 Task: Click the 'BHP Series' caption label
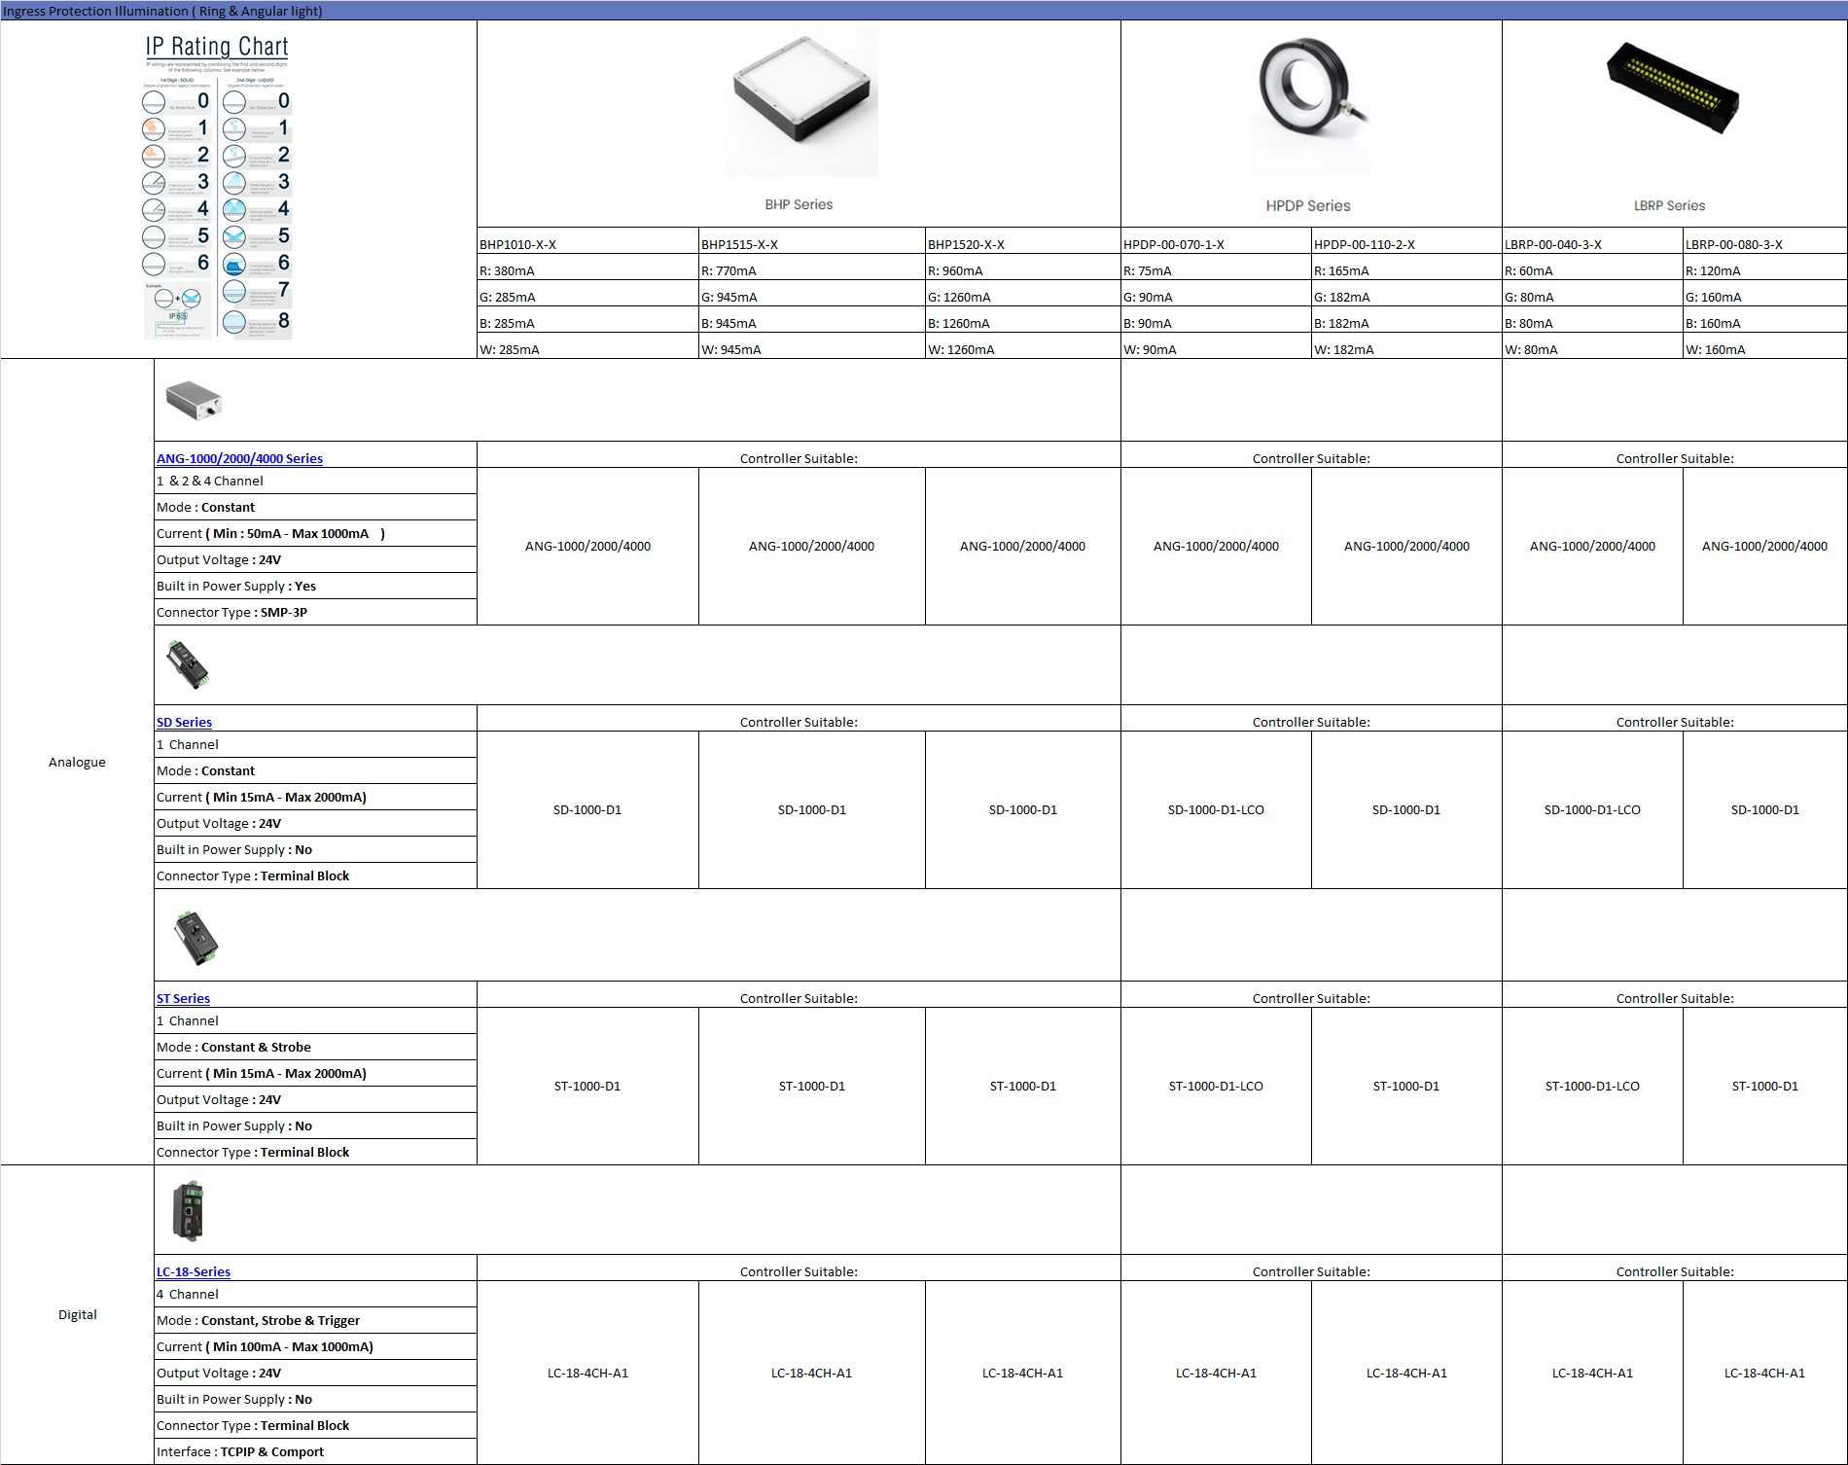click(x=799, y=204)
